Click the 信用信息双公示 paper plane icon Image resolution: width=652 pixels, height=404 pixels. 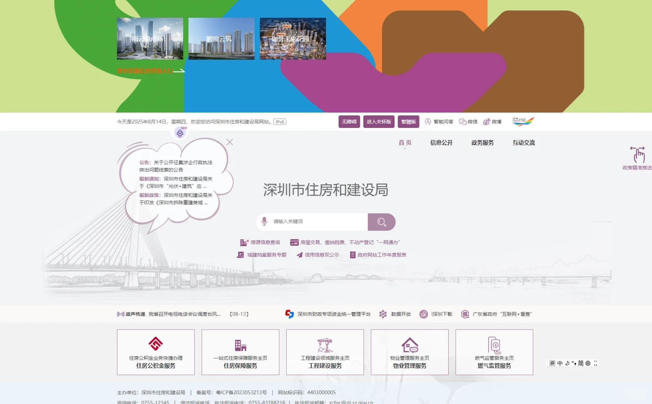(x=299, y=255)
